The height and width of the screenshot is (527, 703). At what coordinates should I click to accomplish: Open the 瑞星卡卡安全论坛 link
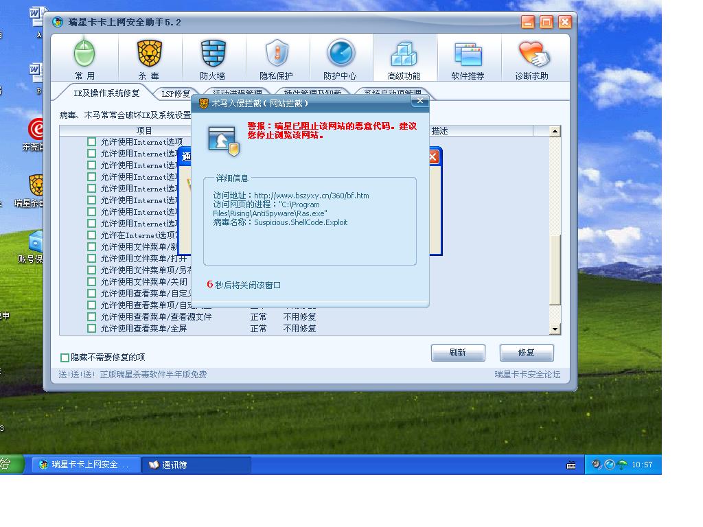pyautogui.click(x=527, y=375)
